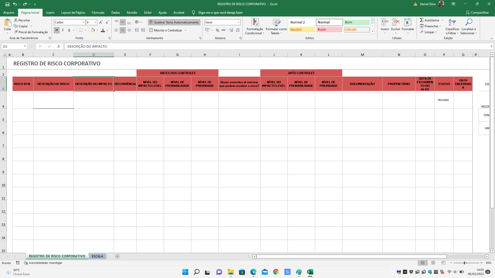Click the increase font size icon

coord(101,22)
